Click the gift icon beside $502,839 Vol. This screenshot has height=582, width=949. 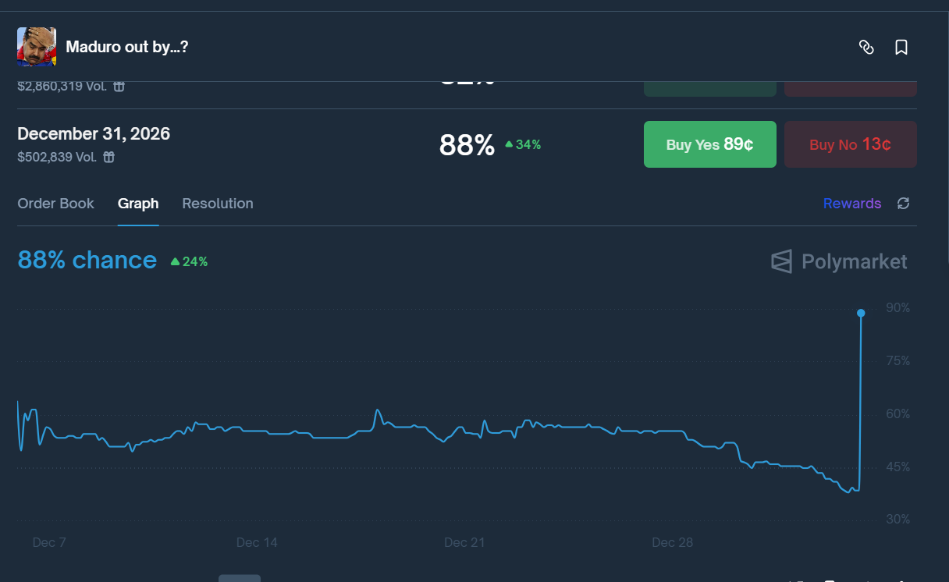109,157
